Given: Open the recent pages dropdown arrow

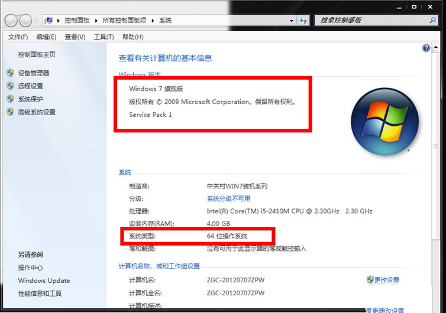Looking at the screenshot, I should tap(37, 21).
